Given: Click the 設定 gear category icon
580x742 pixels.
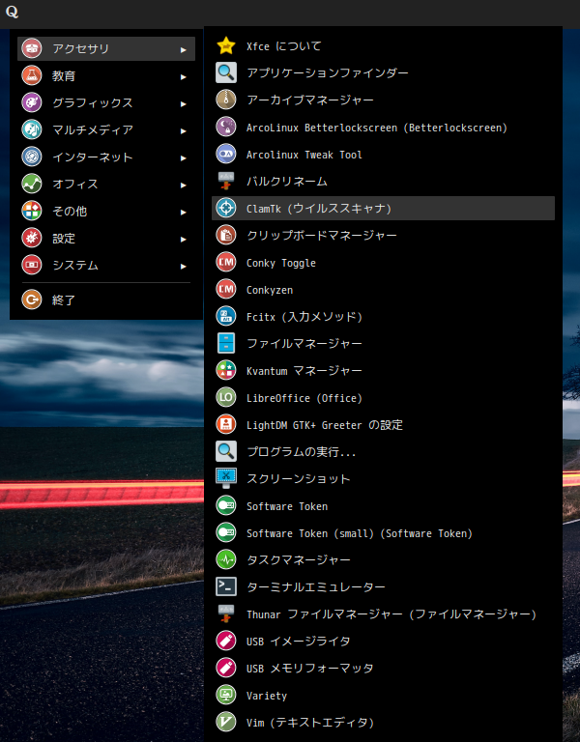Looking at the screenshot, I should tap(32, 238).
